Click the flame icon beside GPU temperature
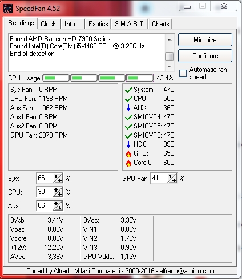Screen dimensions: 242x279 pos(128,153)
